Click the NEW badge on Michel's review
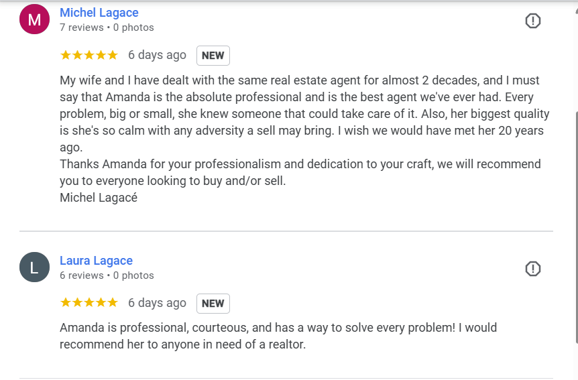This screenshot has height=380, width=578. pyautogui.click(x=213, y=56)
